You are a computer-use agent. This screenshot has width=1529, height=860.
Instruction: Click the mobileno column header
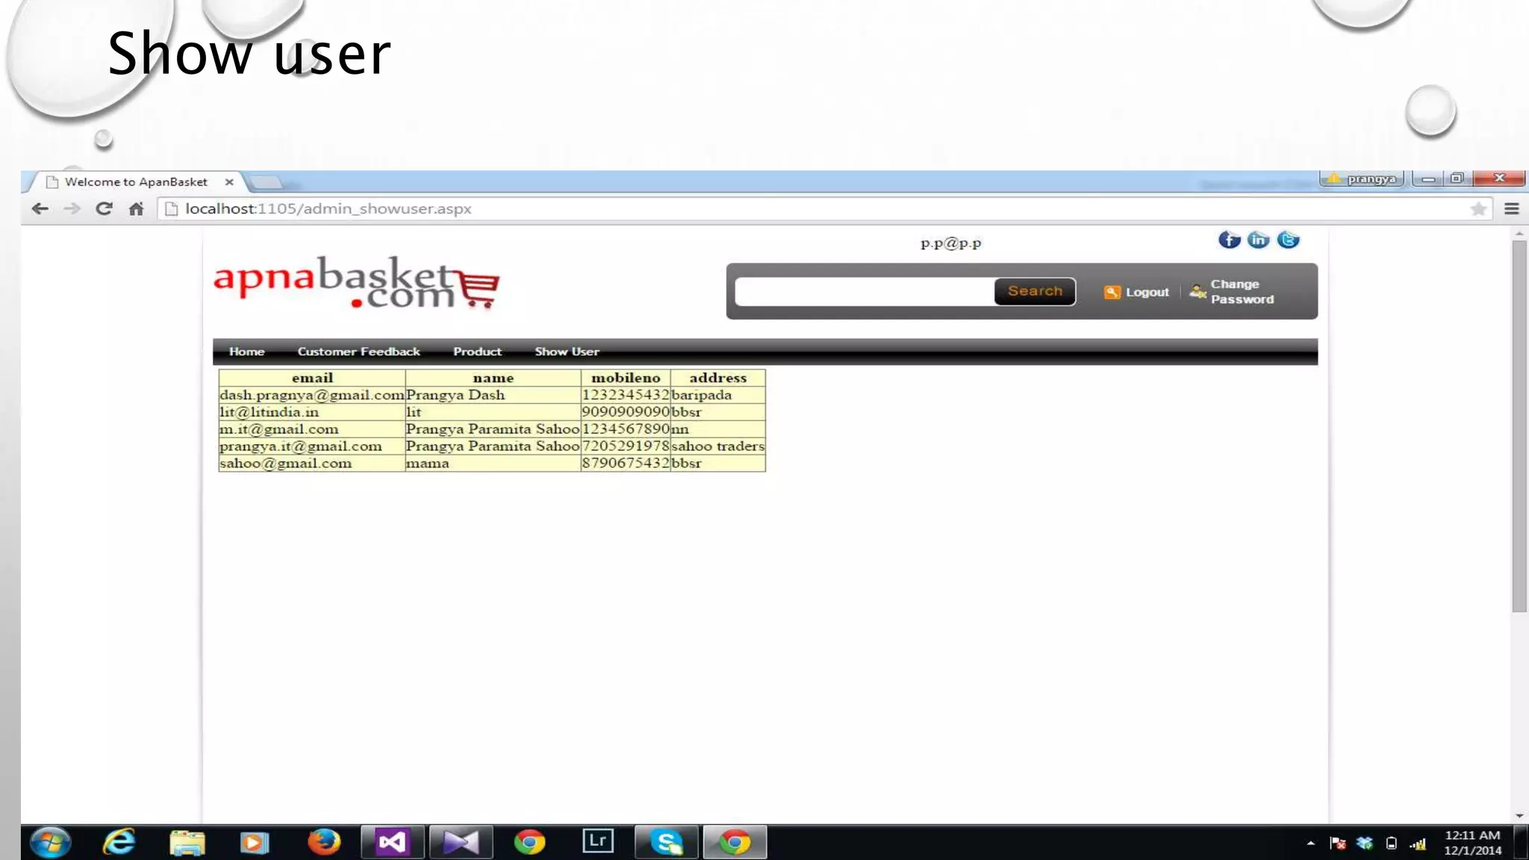(626, 378)
